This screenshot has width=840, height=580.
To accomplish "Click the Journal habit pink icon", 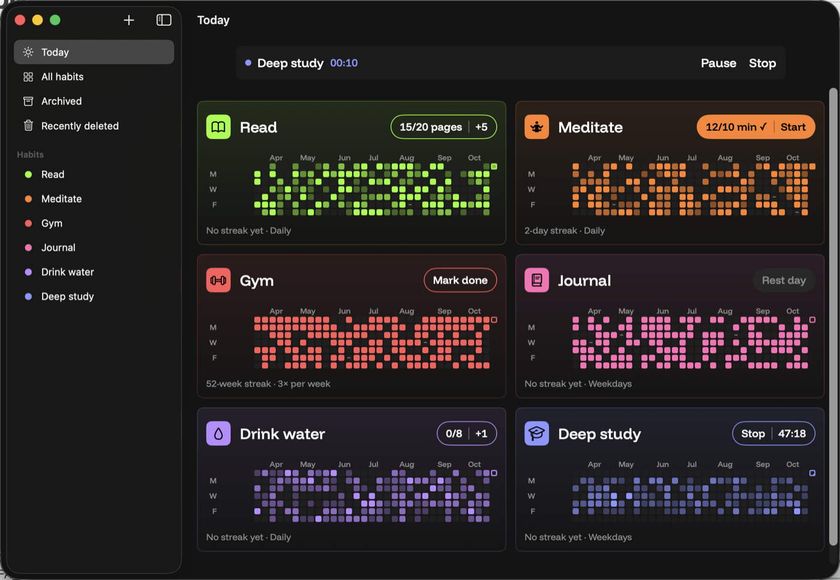I will coord(536,280).
